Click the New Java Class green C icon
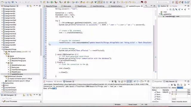 pos(68,2)
